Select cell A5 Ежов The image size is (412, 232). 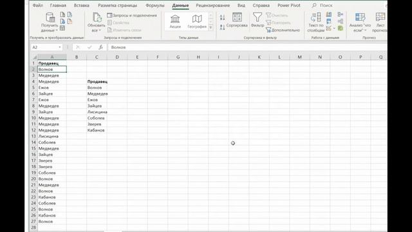pos(52,88)
